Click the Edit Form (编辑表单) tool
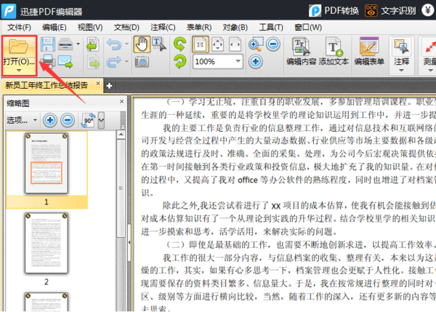The image size is (436, 312). (369, 51)
